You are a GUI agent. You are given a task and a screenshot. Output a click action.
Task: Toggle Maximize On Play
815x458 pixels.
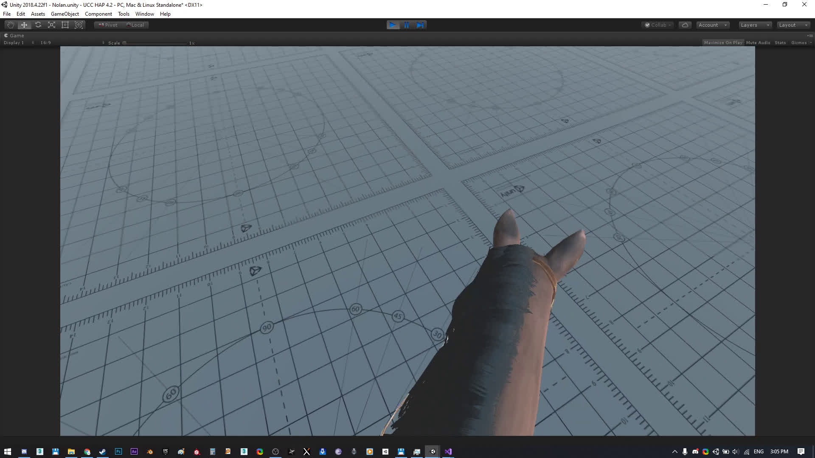(723, 43)
